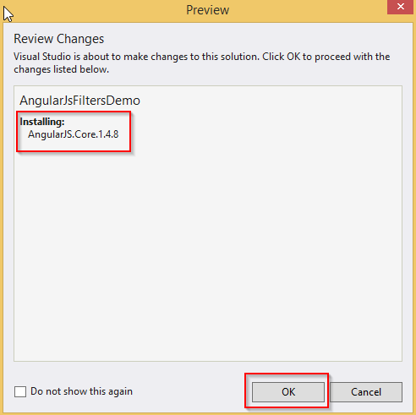Click the 'Visual Studio is about to' description text

point(67,57)
